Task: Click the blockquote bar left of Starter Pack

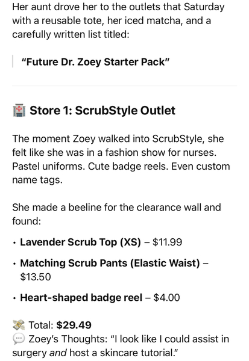Action: (x=13, y=61)
